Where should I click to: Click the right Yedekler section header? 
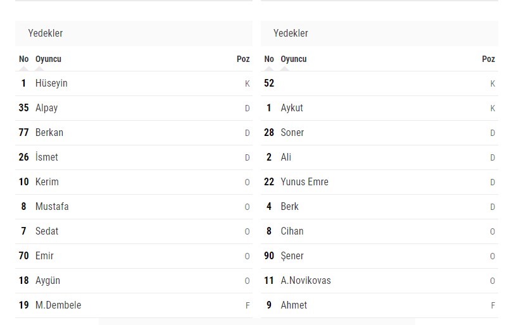(379, 34)
